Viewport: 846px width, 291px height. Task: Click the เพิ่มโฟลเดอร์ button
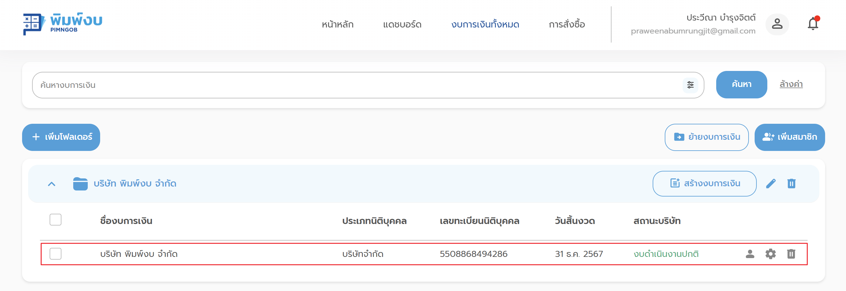click(x=61, y=137)
